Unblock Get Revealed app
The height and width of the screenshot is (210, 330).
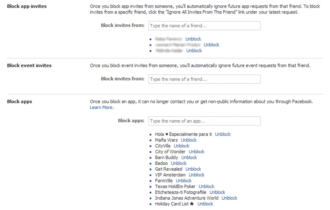(193, 169)
